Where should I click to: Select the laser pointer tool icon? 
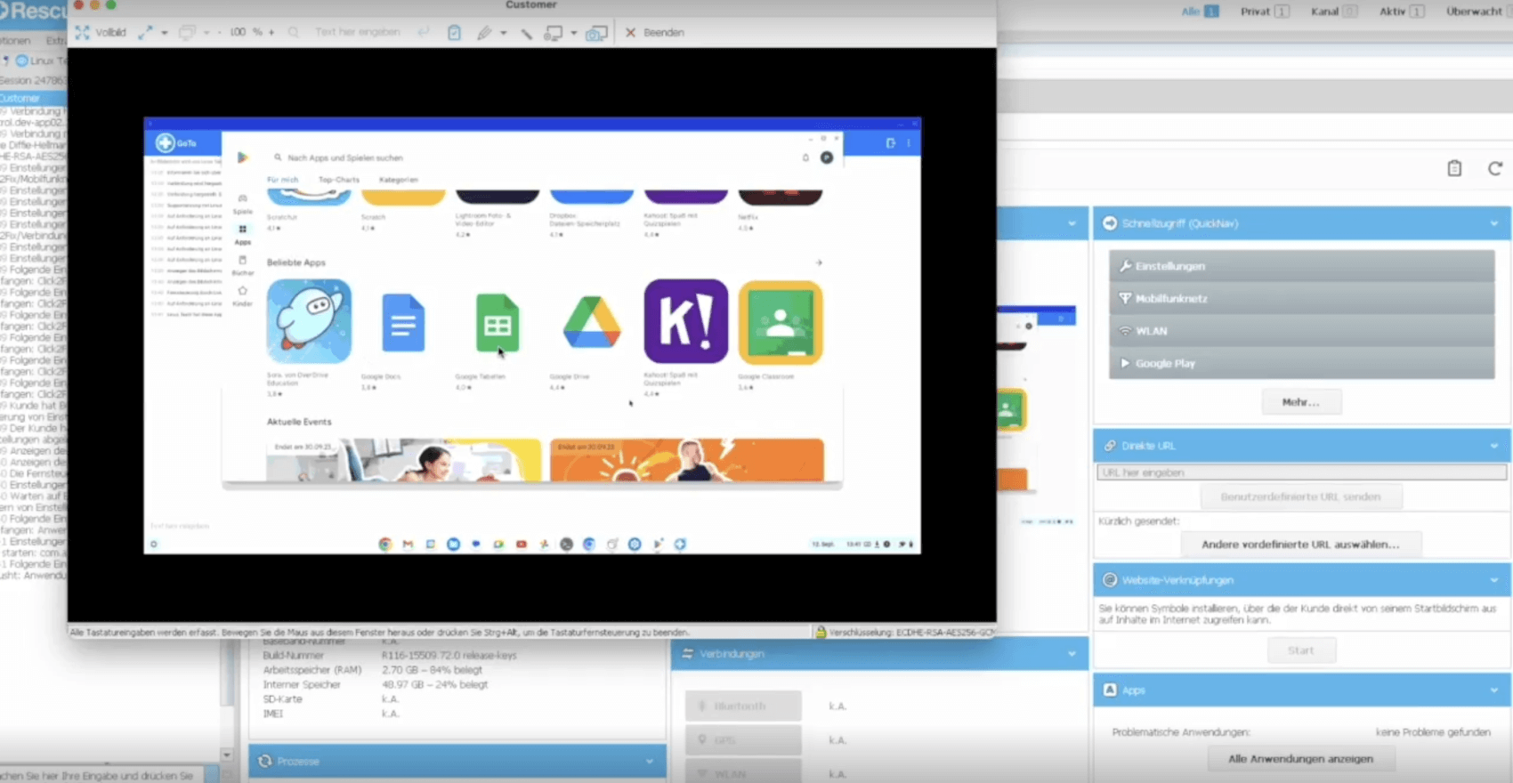(x=527, y=33)
